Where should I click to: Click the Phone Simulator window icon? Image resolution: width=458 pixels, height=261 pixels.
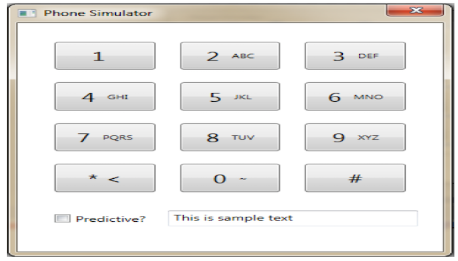click(27, 13)
